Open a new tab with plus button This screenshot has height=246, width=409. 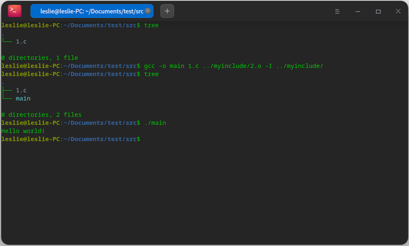[167, 11]
